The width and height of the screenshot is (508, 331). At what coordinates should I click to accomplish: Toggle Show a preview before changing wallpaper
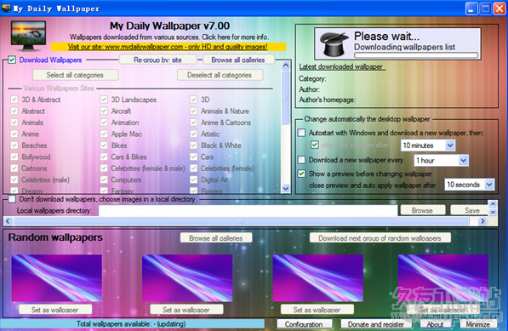pos(301,174)
